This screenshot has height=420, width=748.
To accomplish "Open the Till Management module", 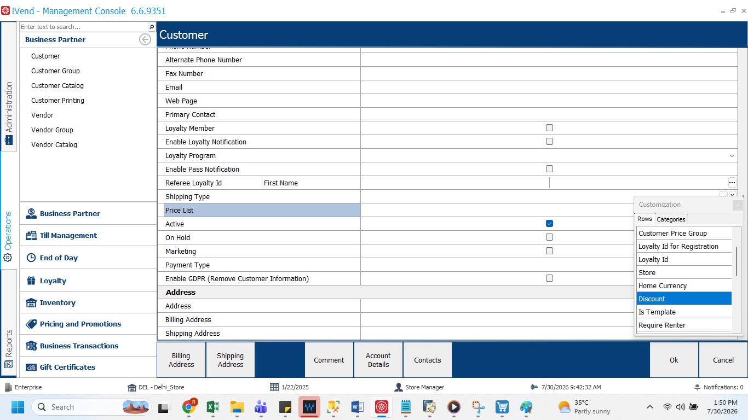I will [x=88, y=236].
